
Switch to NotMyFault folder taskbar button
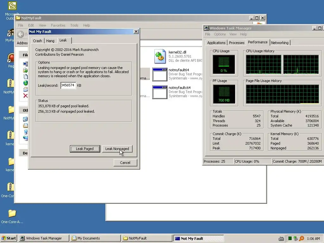[147, 238]
